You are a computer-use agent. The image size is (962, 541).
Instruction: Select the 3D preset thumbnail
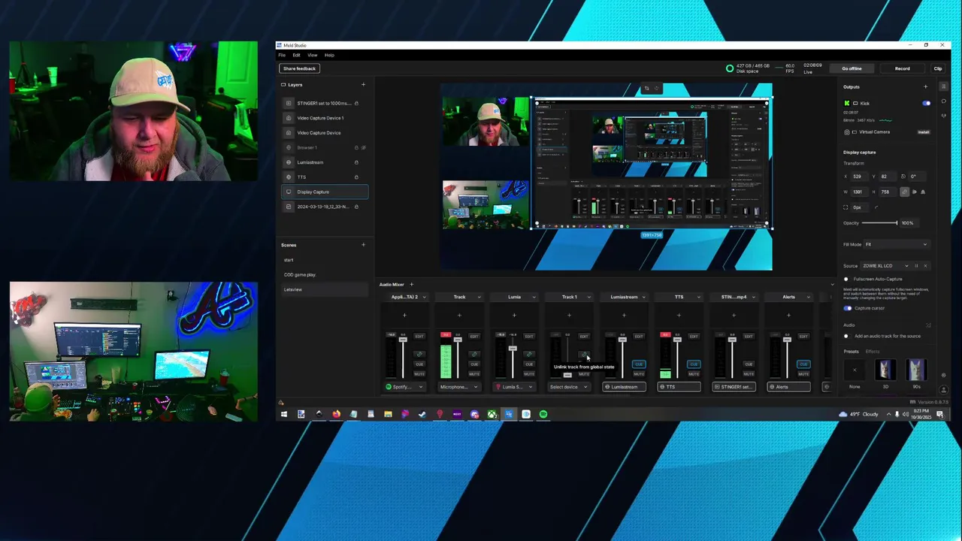[x=885, y=369]
